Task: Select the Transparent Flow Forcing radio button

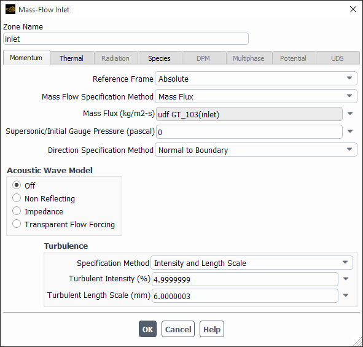Action: [x=17, y=224]
